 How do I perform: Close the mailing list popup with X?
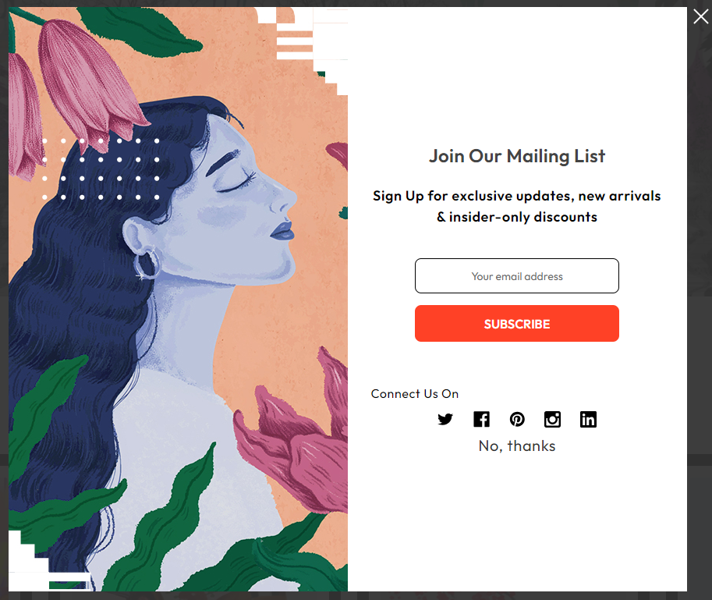click(700, 17)
